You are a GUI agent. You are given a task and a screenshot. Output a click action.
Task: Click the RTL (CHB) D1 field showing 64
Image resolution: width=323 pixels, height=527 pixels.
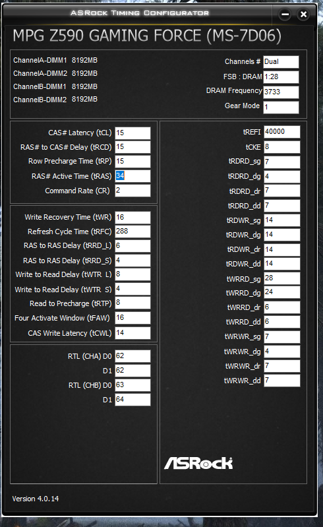pyautogui.click(x=132, y=400)
